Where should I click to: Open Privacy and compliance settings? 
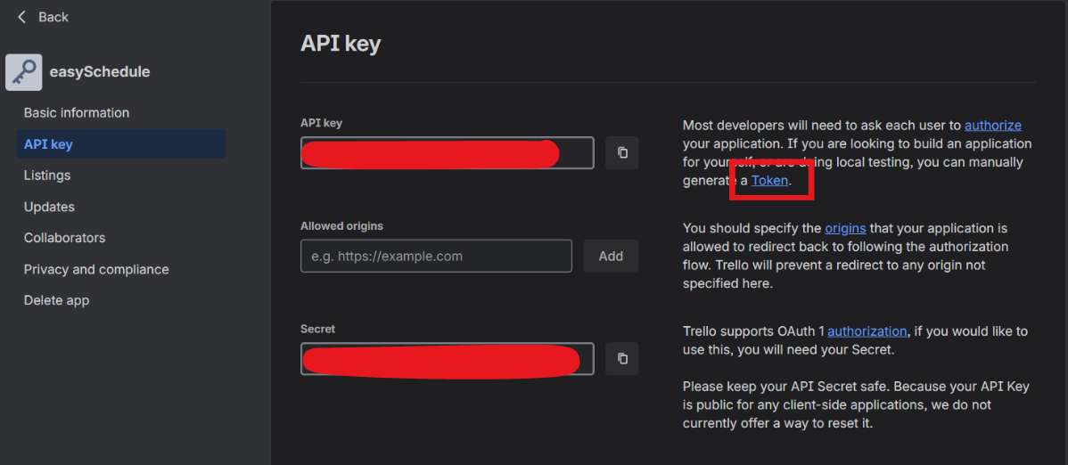[x=96, y=269]
